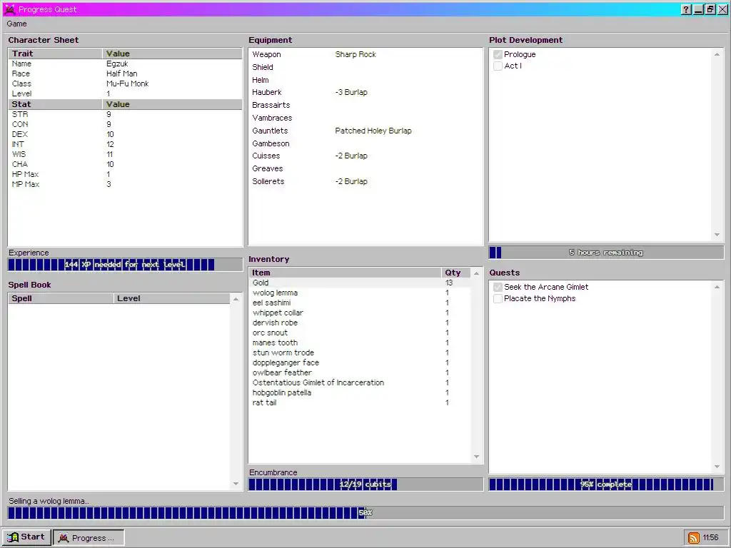731x548 pixels.
Task: Click the Weapon equipment row
Action: 365,54
